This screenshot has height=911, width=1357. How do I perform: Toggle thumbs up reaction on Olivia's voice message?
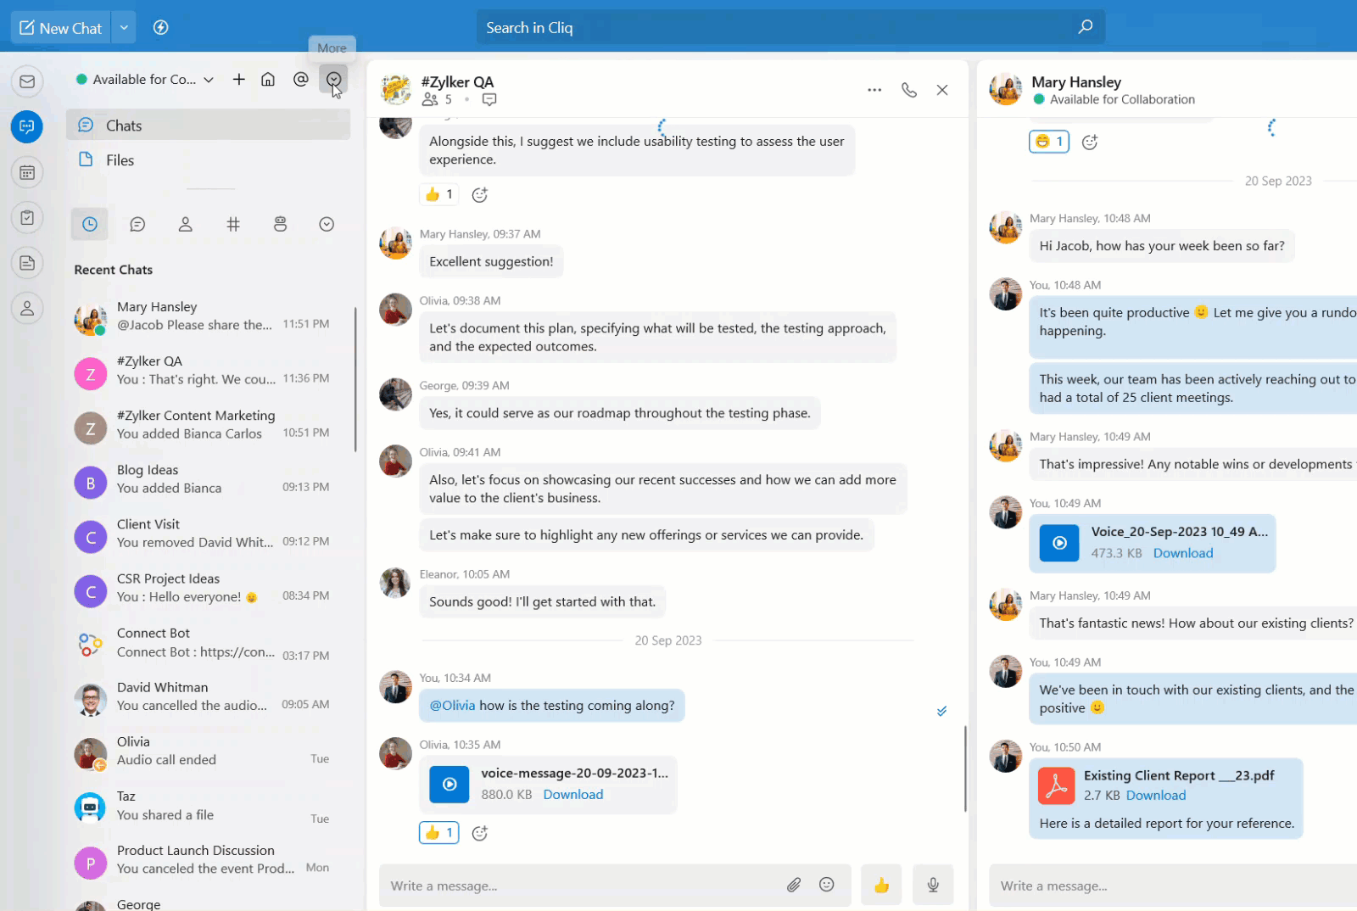439,833
